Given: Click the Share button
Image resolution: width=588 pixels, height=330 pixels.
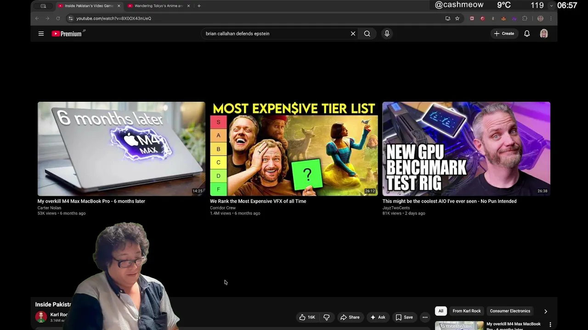Looking at the screenshot, I should 350,317.
